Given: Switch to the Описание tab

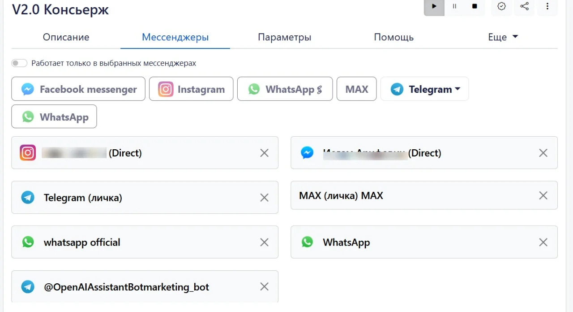Looking at the screenshot, I should coord(66,37).
